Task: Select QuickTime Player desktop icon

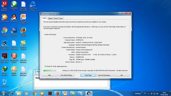Action: [x=33, y=6]
